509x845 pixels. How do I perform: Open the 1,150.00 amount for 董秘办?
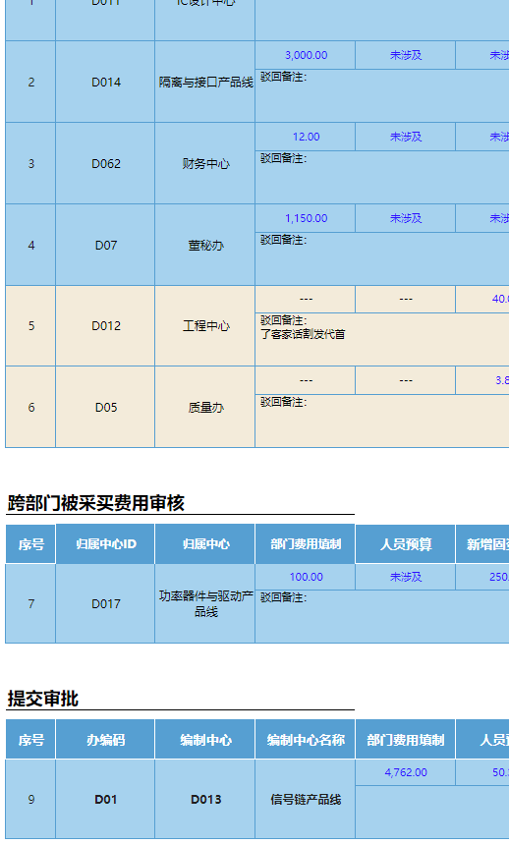[x=306, y=218]
